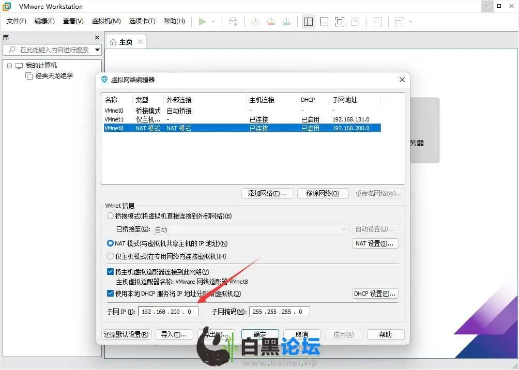The height and width of the screenshot is (370, 519).
Task: Click the NAT 设置(S)... button
Action: (x=375, y=243)
